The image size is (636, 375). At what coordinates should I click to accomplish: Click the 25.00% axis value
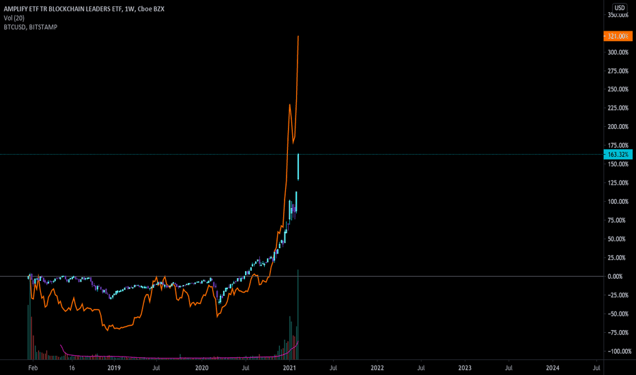[618, 258]
